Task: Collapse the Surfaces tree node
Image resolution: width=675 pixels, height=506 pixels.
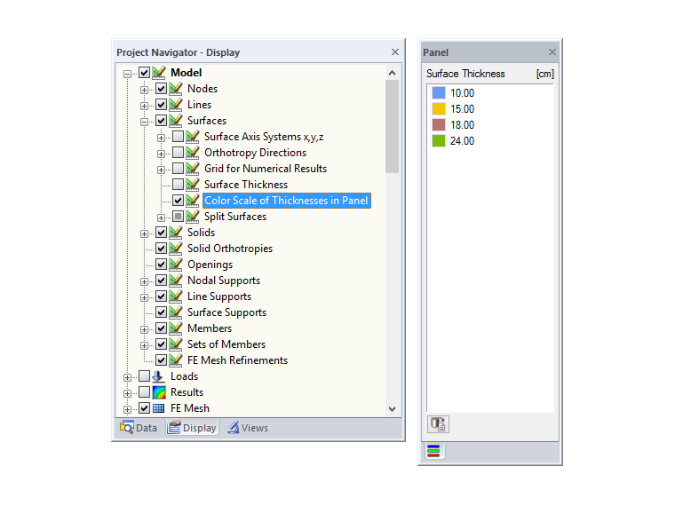Action: point(144,122)
